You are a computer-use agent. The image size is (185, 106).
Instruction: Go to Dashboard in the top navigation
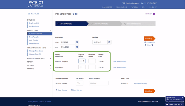point(107,7)
